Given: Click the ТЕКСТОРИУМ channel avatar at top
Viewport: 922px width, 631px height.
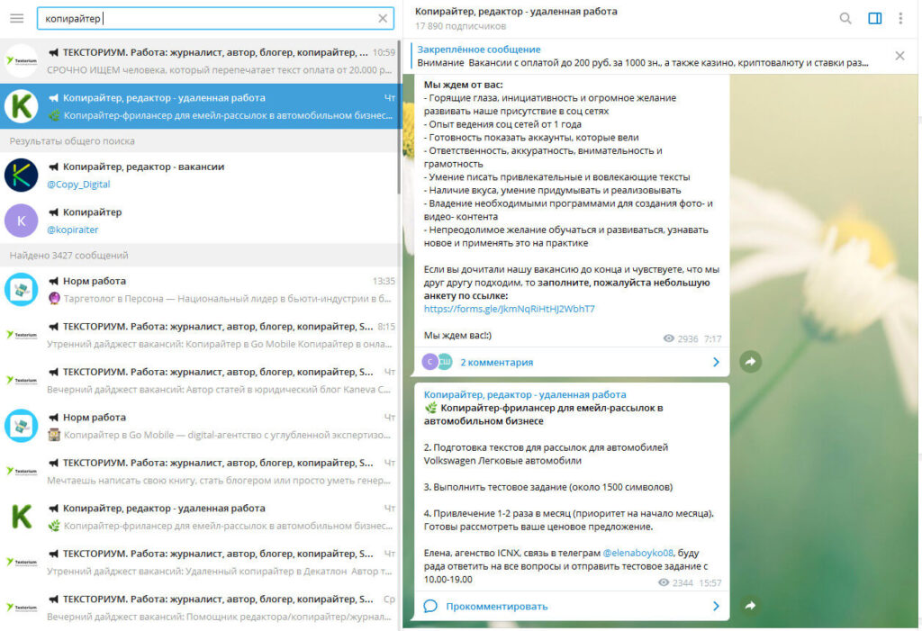Looking at the screenshot, I should 21,60.
